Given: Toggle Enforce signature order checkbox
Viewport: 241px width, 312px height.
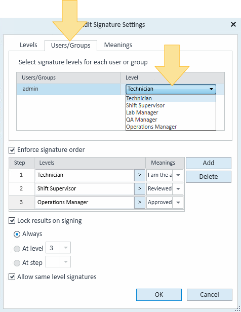Looking at the screenshot, I should [12, 150].
